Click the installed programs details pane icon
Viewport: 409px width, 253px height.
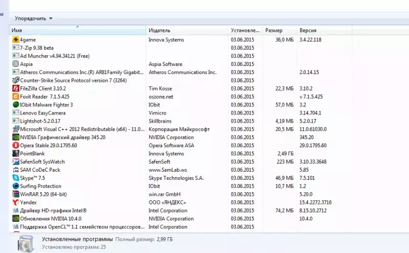pyautogui.click(x=26, y=243)
